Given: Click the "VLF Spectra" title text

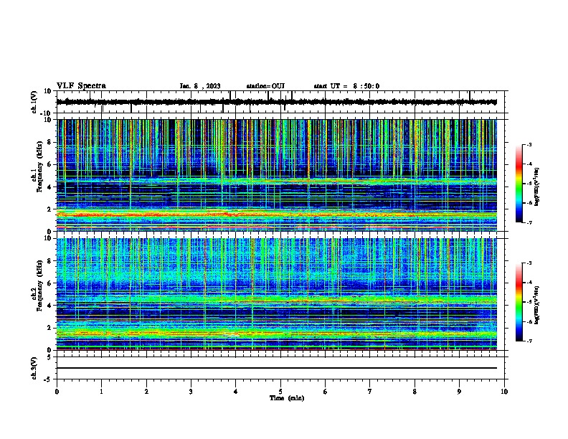Looking at the screenshot, I should click(81, 86).
